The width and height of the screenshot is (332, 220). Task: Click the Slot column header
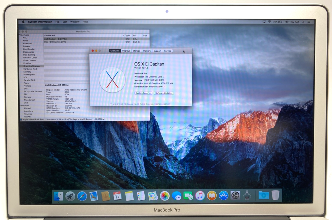[x=146, y=36]
